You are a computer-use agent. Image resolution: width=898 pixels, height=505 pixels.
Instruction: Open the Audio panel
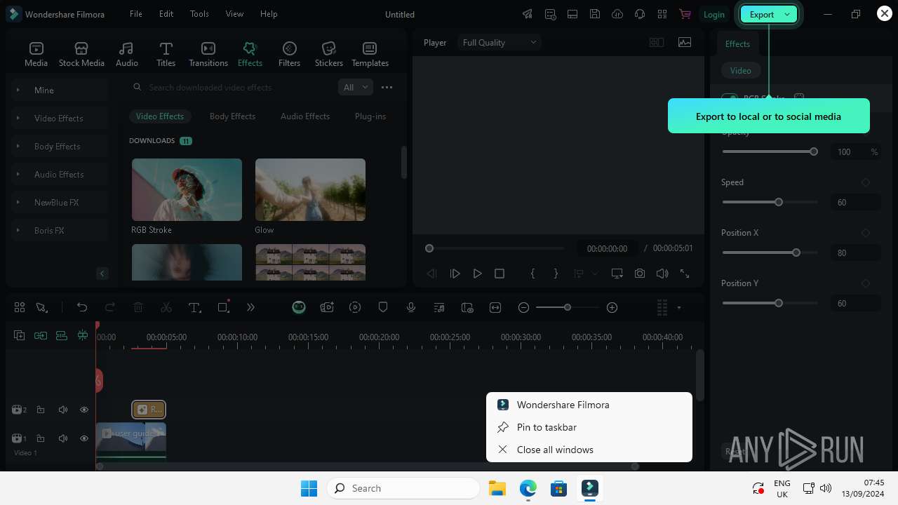[x=127, y=54]
